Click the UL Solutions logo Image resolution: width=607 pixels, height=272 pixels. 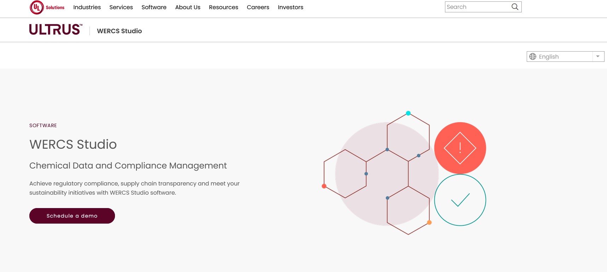(47, 7)
